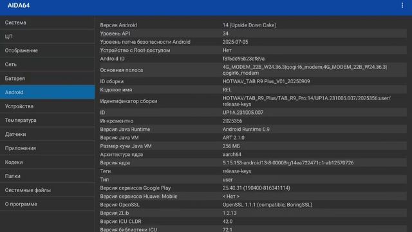
Task: Select the 25.40.31 Google Play services value
Action: point(256,188)
